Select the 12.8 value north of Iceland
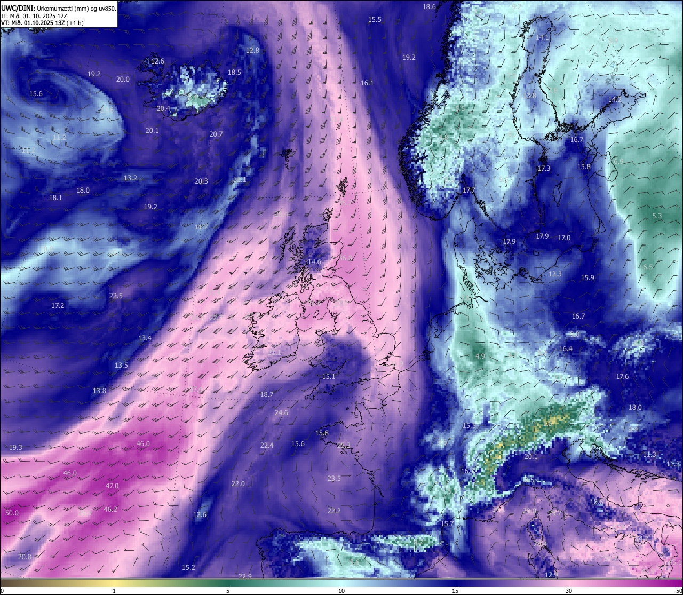683x595 pixels. (252, 51)
